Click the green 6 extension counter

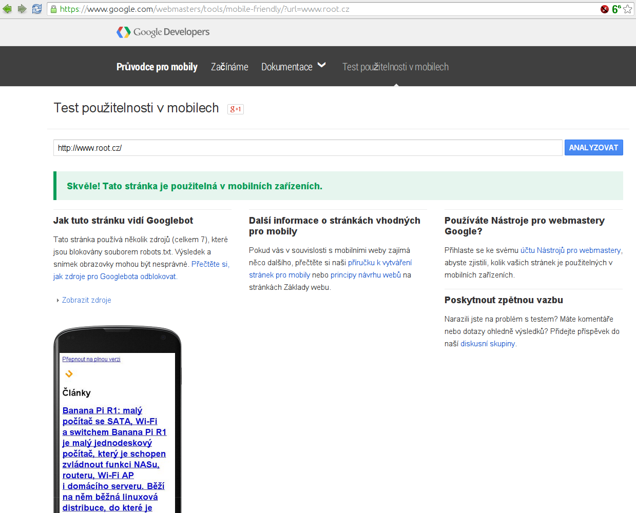tap(616, 9)
